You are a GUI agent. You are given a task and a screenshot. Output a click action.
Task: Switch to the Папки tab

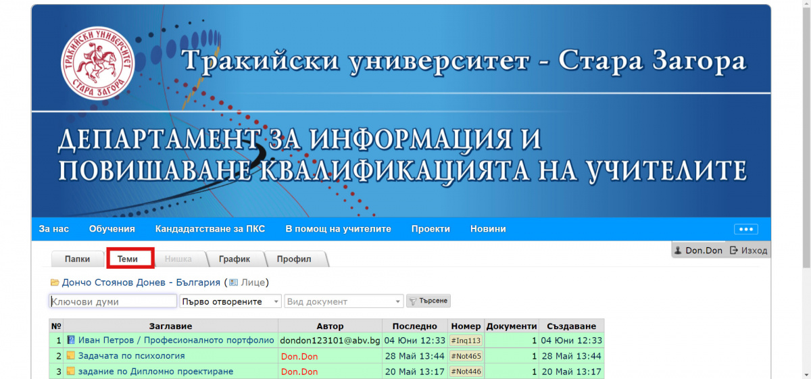[x=77, y=259]
